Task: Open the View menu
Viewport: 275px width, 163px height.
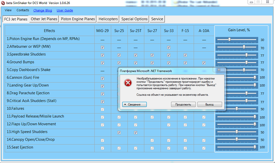Action: coord(8,10)
